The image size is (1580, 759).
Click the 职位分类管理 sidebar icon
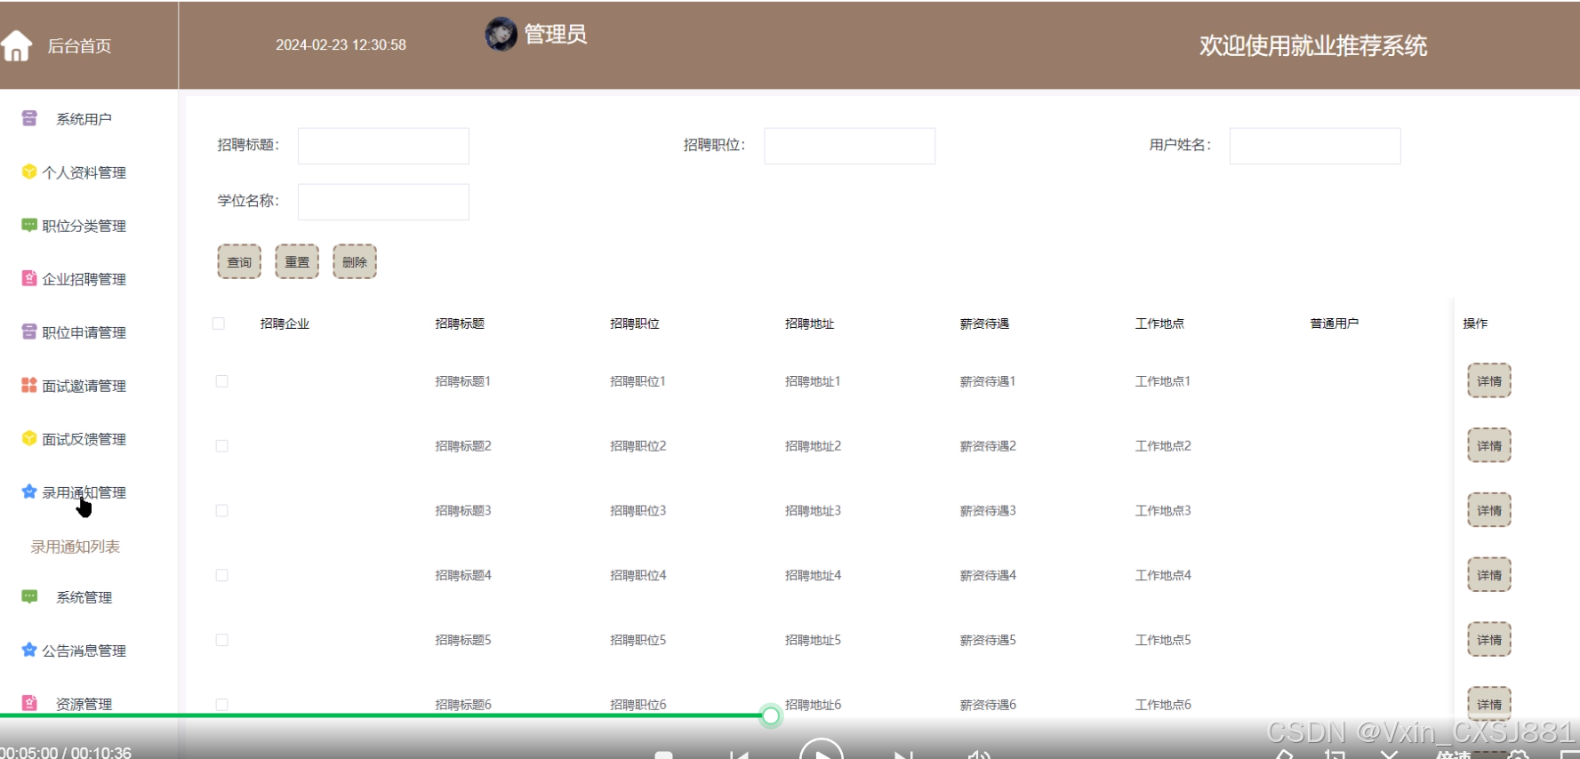pyautogui.click(x=29, y=225)
